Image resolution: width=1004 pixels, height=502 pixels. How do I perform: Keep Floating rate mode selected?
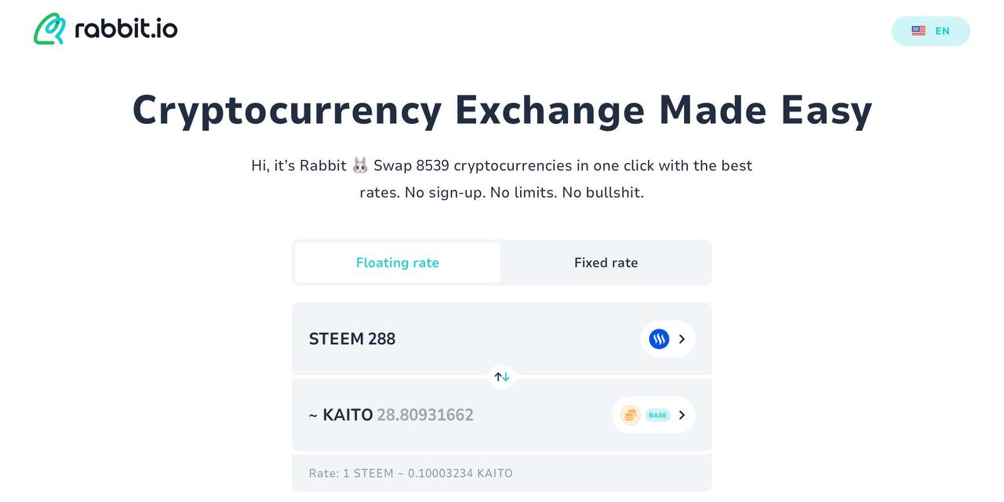[397, 262]
